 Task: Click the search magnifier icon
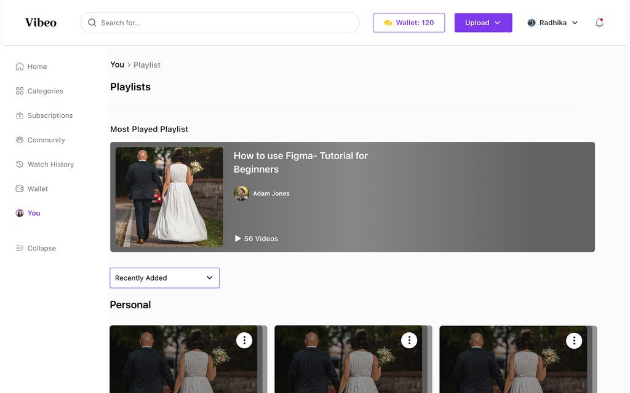[92, 23]
